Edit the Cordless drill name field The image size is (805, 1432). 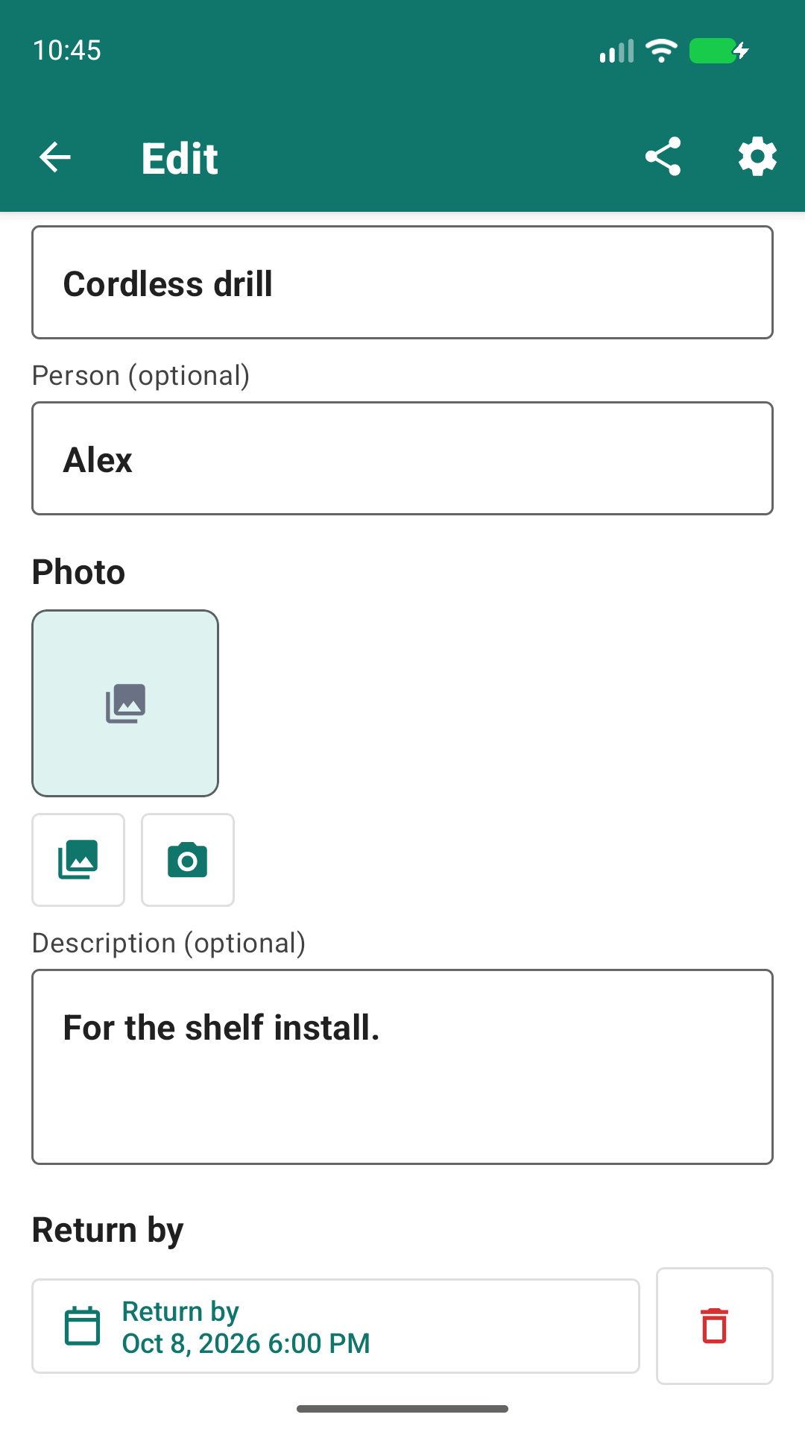[402, 283]
